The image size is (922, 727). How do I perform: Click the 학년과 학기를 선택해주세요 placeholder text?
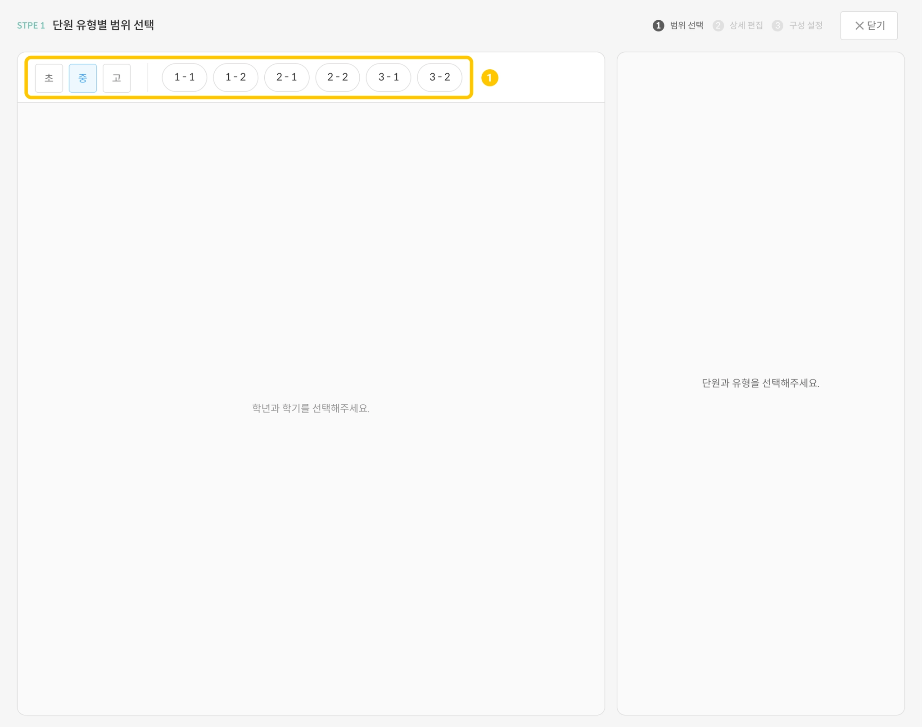311,408
